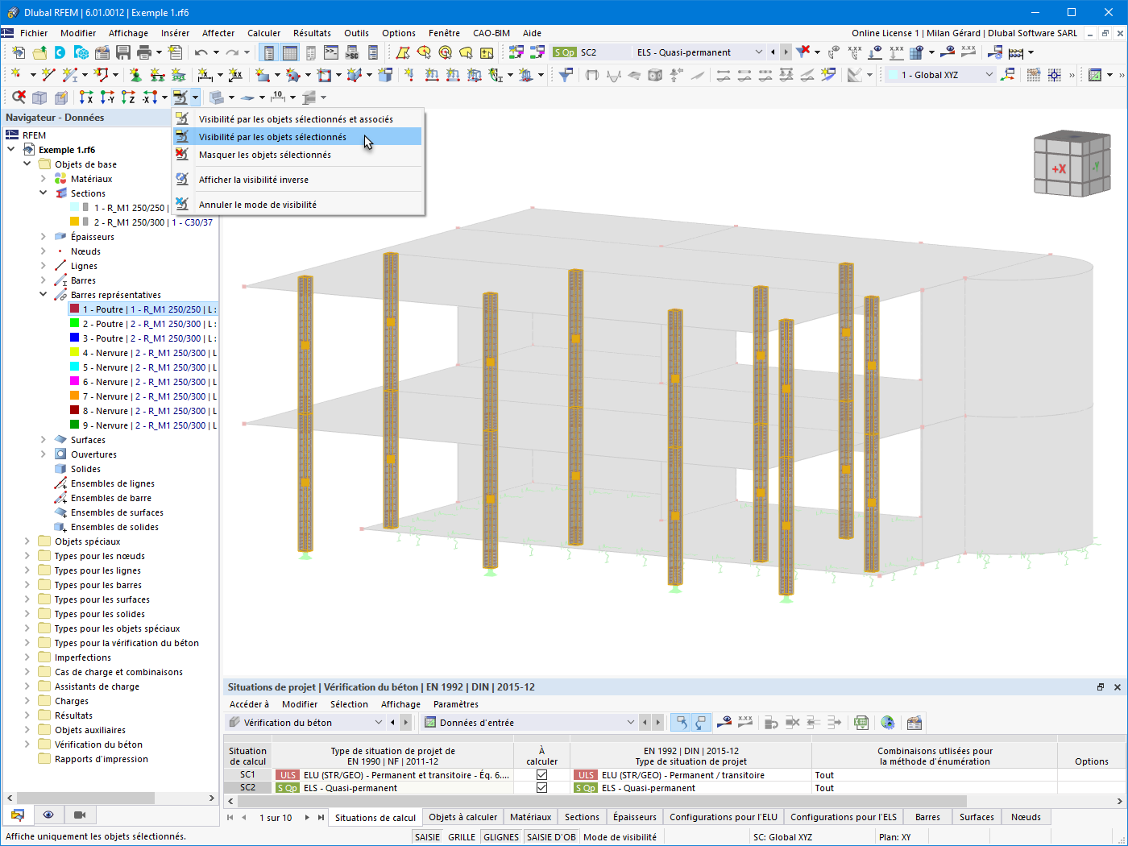Toggle GLIGNES in the status bar
The height and width of the screenshot is (846, 1128).
click(501, 837)
